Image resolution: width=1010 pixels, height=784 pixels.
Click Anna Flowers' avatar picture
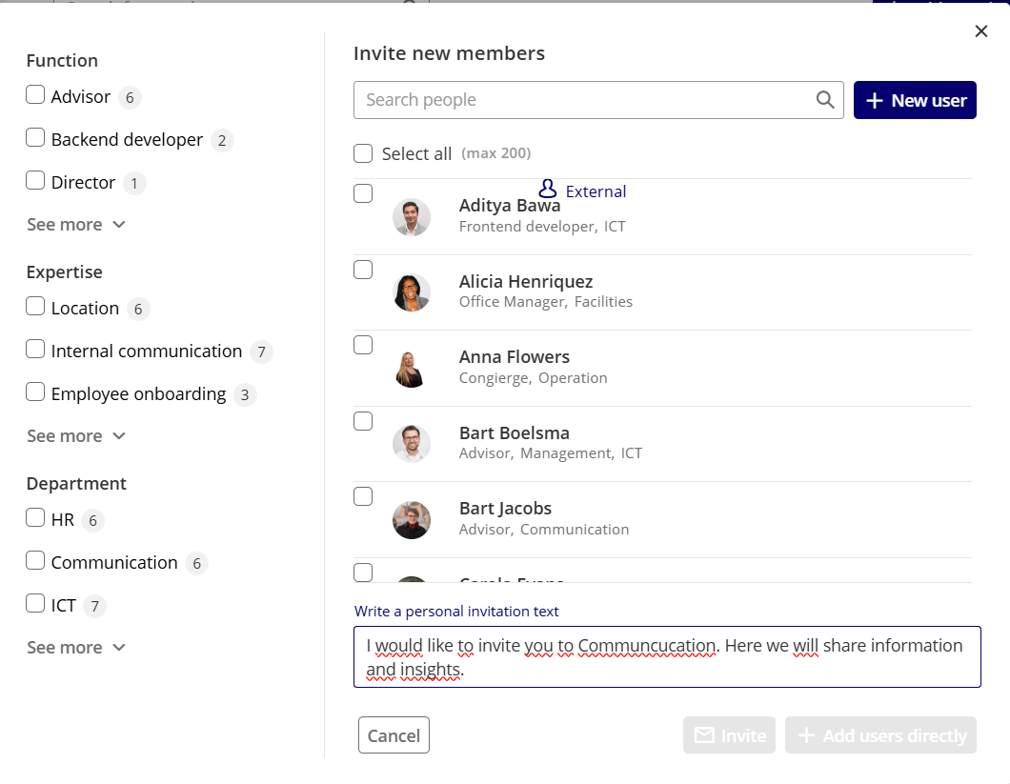point(412,369)
